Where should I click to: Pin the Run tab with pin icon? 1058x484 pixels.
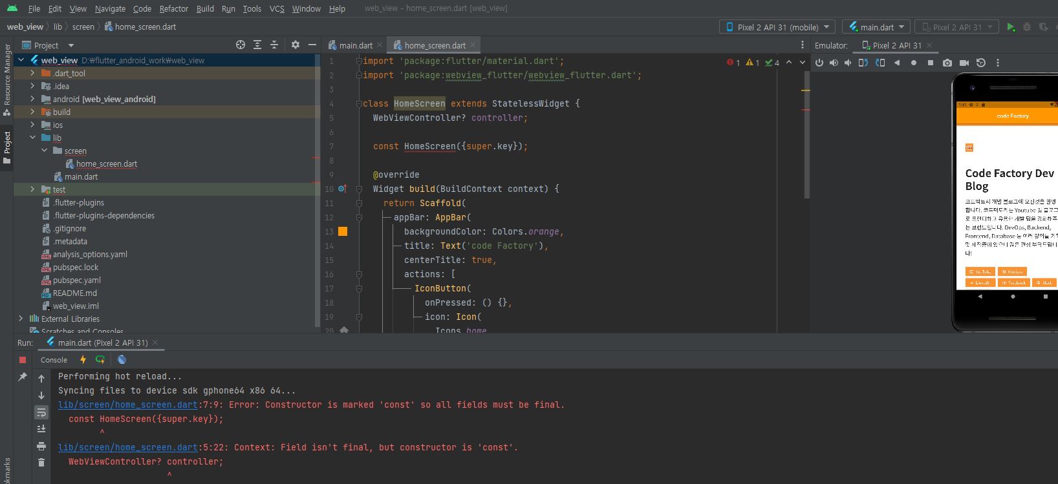tap(23, 377)
